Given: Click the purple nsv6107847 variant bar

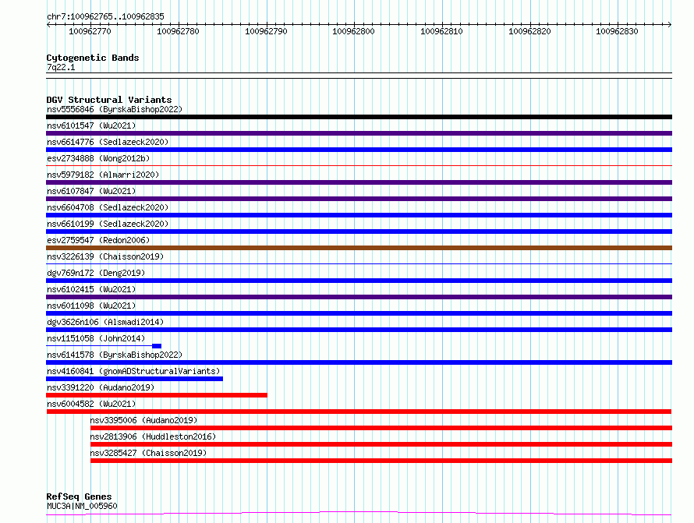Looking at the screenshot, I should click(x=359, y=199).
